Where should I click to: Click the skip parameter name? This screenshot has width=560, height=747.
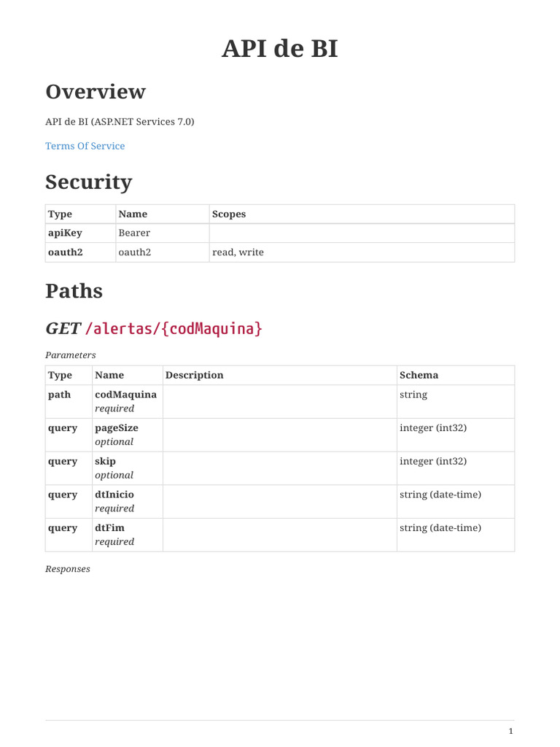(105, 461)
